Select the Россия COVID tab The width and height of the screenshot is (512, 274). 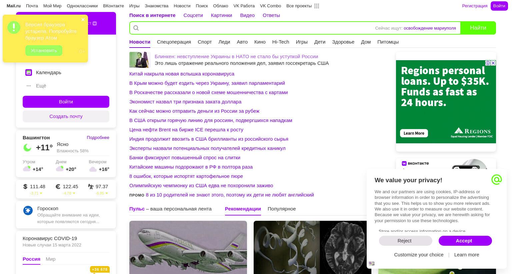31,259
